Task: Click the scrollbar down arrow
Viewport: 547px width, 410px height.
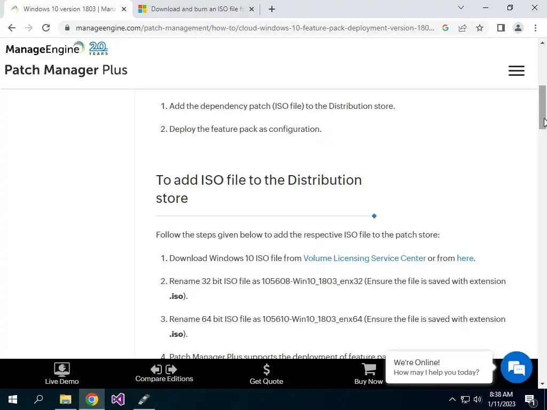Action: (542, 384)
